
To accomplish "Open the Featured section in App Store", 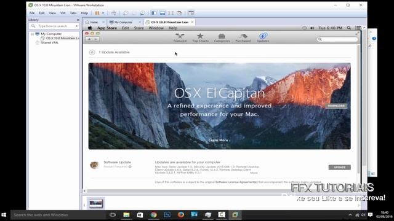I will (180, 37).
